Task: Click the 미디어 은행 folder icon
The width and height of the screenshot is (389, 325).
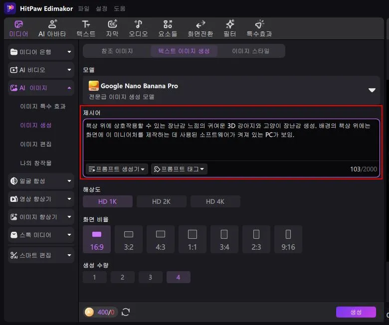Action: click(x=14, y=52)
